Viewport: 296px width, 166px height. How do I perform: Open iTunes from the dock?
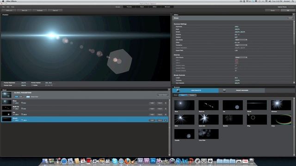point(64,161)
